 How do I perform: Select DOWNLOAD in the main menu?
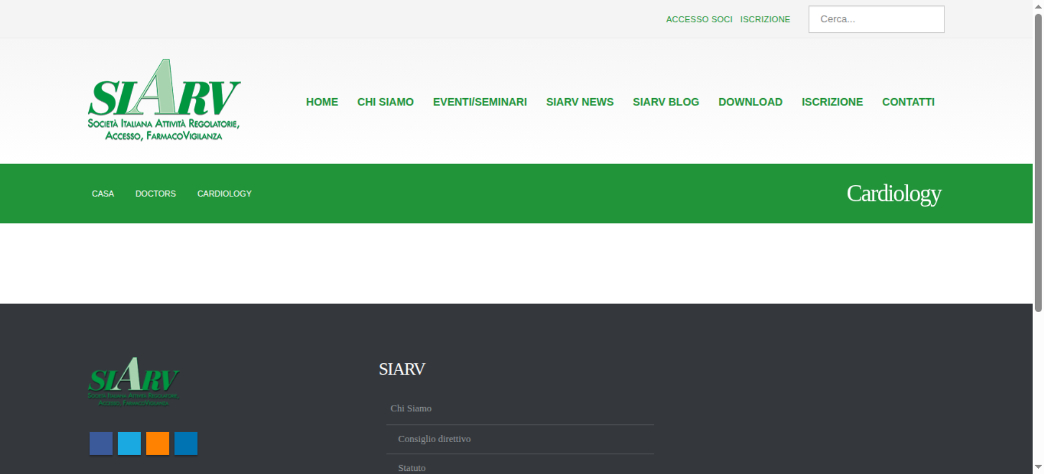(x=750, y=102)
